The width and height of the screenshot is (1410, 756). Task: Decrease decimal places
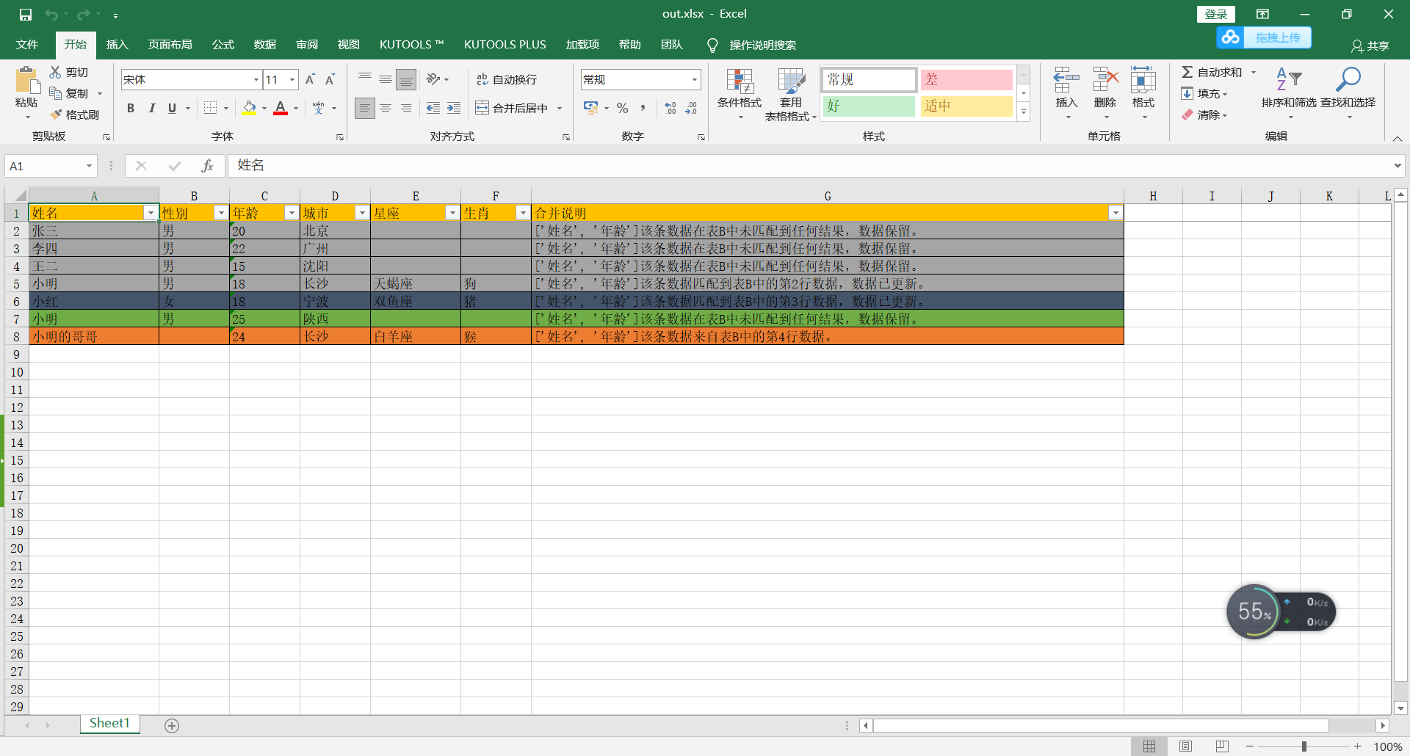click(x=691, y=108)
